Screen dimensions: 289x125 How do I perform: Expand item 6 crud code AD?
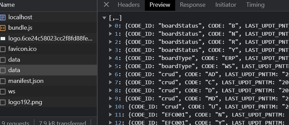(111, 74)
